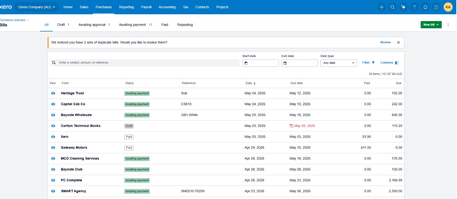Viewport: 457px width, 199px height.
Task: Click the Draft status badge for Carlton Technical Books
Action: pos(129,126)
